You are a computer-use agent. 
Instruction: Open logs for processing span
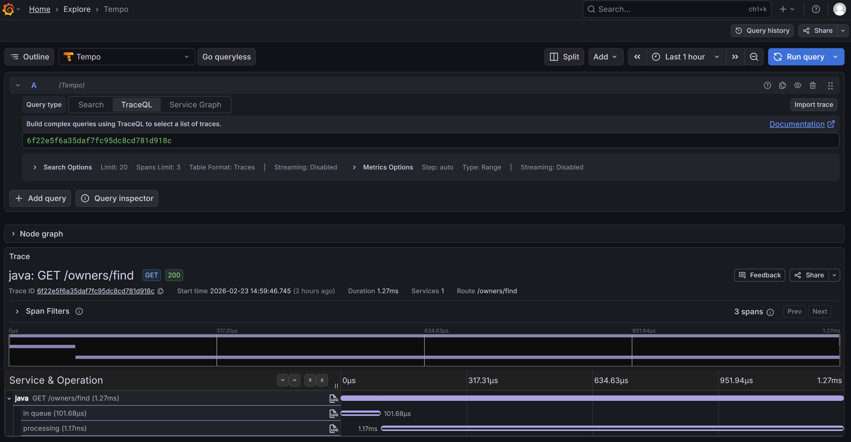click(334, 429)
